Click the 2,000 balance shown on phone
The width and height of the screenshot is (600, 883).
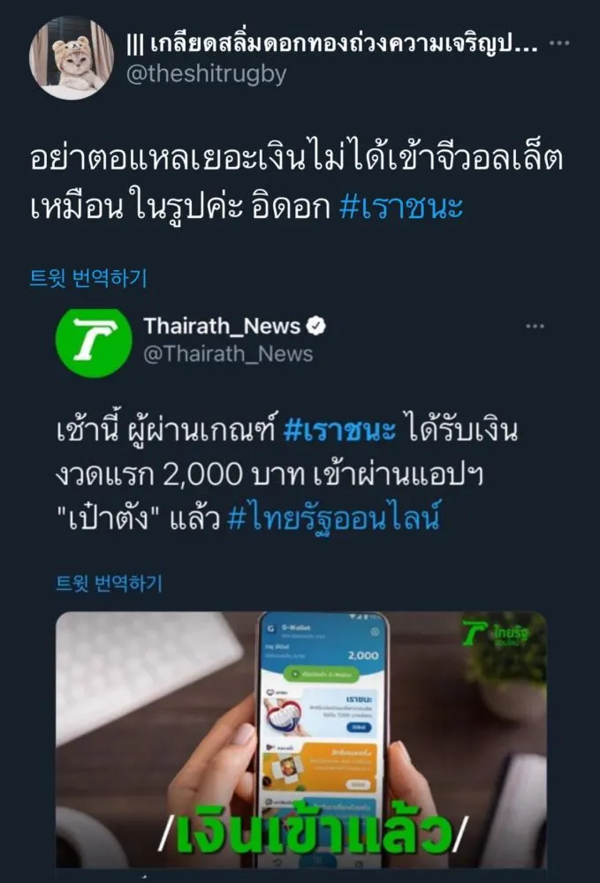[x=363, y=655]
